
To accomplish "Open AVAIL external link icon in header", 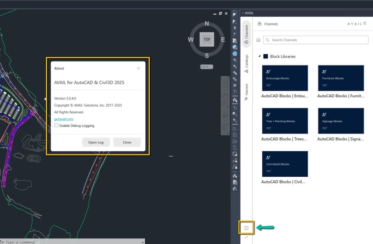I will pyautogui.click(x=365, y=24).
